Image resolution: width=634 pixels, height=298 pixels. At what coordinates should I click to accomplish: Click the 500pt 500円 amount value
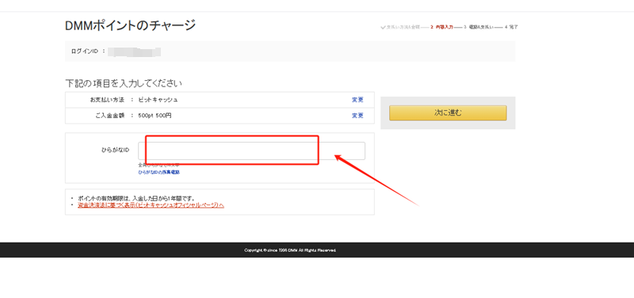(155, 116)
